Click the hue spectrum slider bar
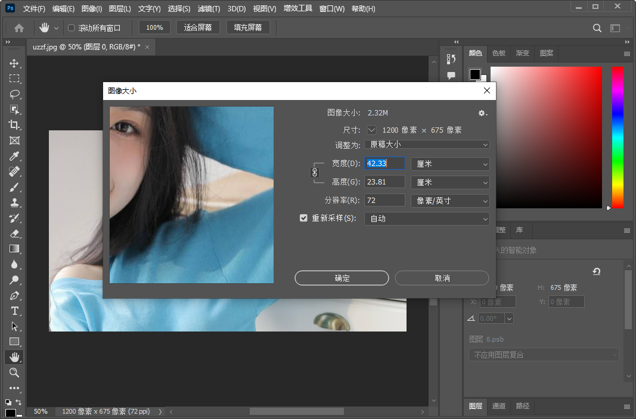This screenshot has width=636, height=419. (618, 137)
